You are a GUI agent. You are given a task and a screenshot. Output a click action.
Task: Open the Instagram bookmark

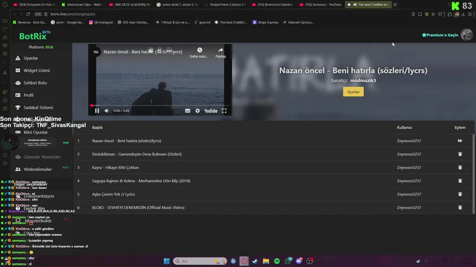(101, 22)
